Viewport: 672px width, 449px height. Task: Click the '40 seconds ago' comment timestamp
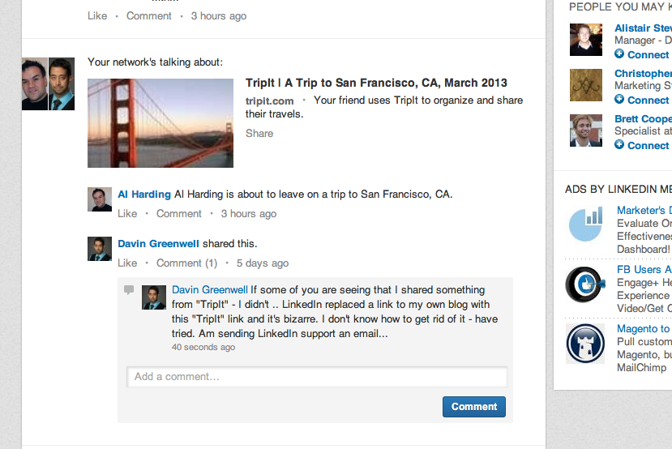(x=203, y=347)
